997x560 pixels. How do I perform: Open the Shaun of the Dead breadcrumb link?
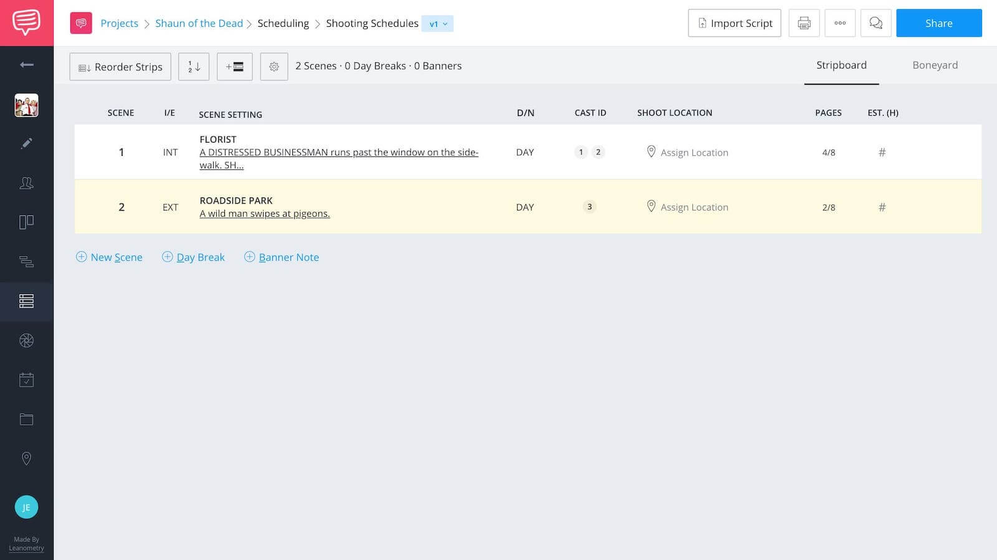(x=199, y=23)
